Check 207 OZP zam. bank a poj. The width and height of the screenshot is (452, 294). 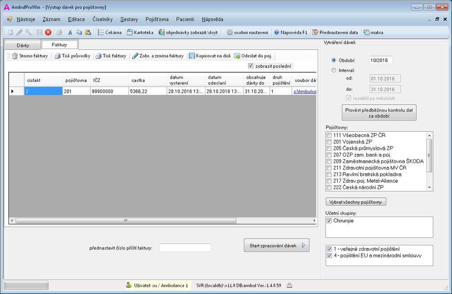pos(329,155)
